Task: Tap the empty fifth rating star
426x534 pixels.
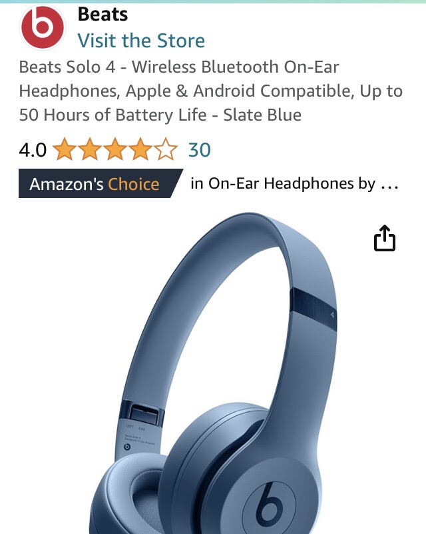Action: click(166, 149)
